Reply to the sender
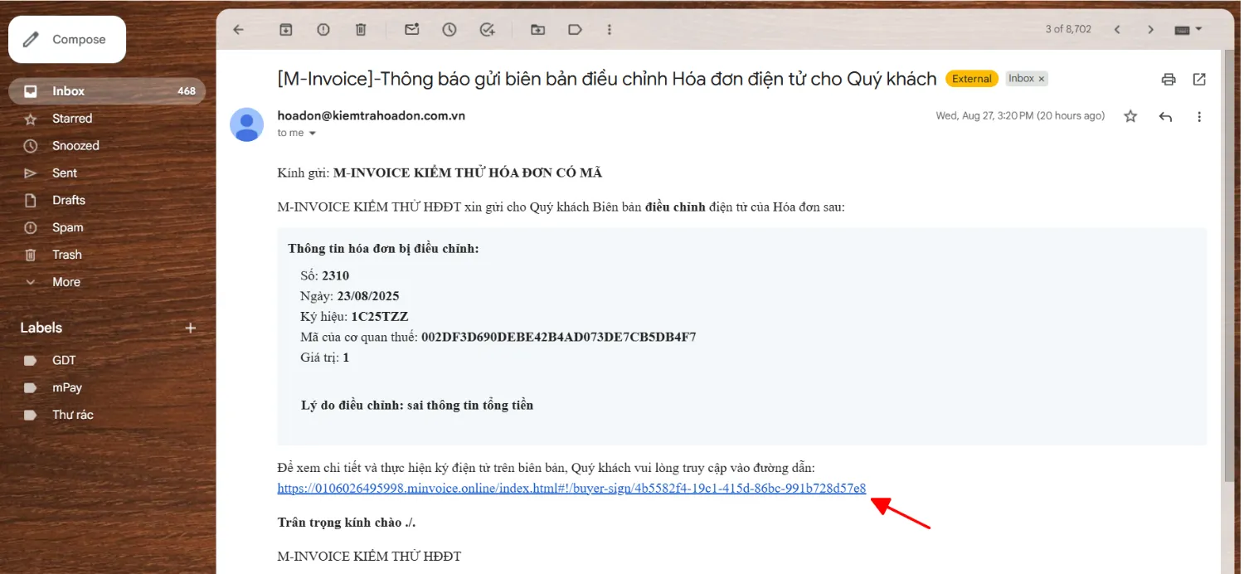Viewport: 1244px width, 574px height. pyautogui.click(x=1165, y=117)
